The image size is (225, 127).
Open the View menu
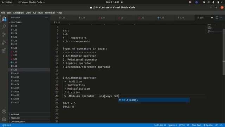click(28, 13)
